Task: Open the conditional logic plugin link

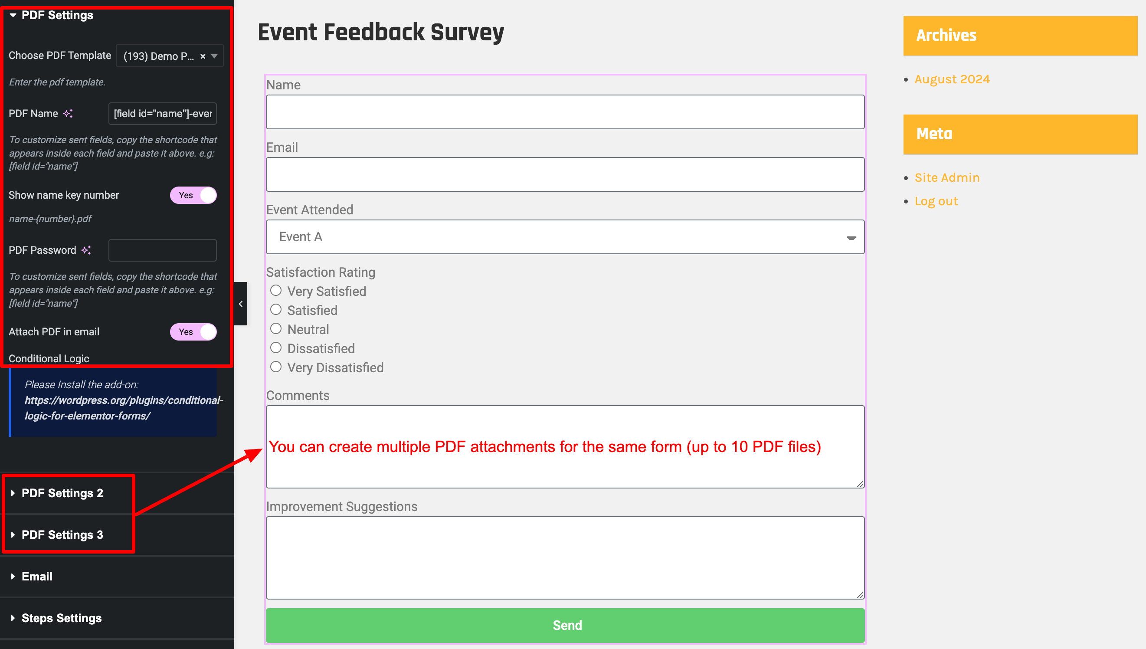Action: (124, 408)
